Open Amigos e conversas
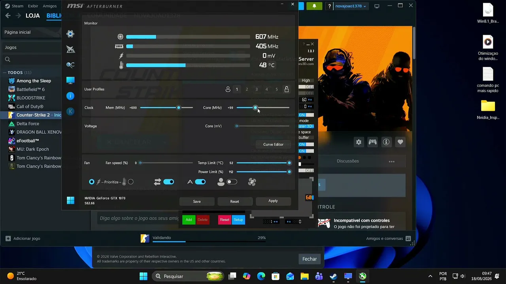Viewport: 506px width, 284px height. coord(389,238)
